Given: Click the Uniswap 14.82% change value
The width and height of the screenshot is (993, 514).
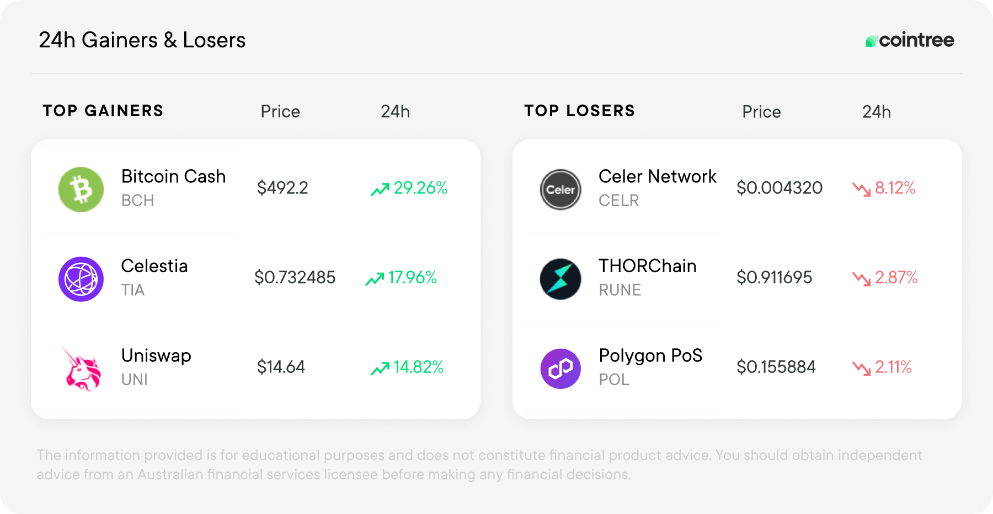Looking at the screenshot, I should [x=419, y=367].
